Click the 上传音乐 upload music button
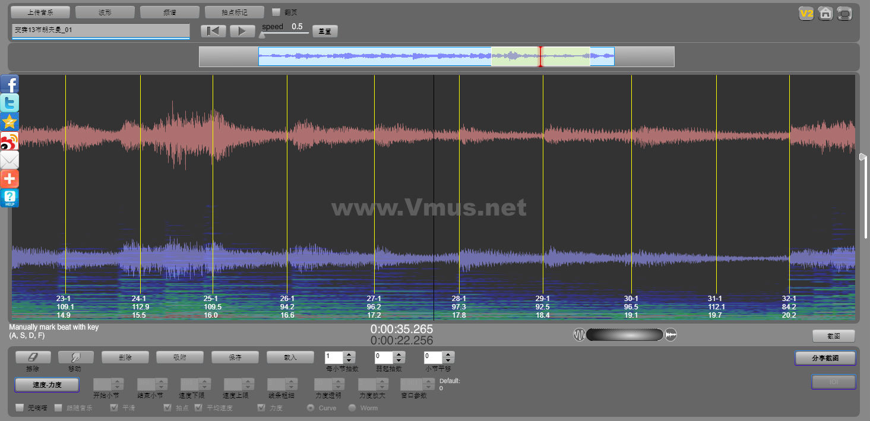The width and height of the screenshot is (870, 421). tap(40, 12)
